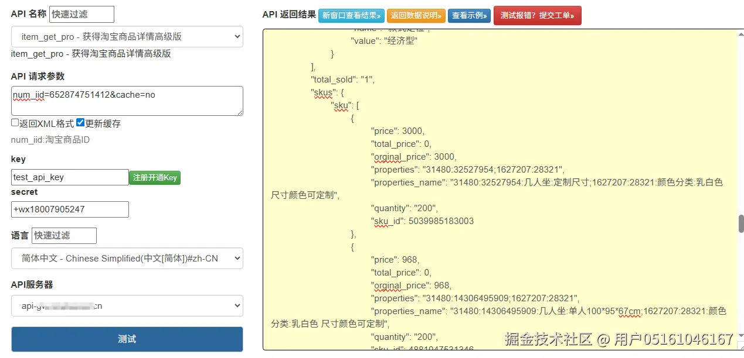Uncheck the update cache checkbox

(x=80, y=123)
